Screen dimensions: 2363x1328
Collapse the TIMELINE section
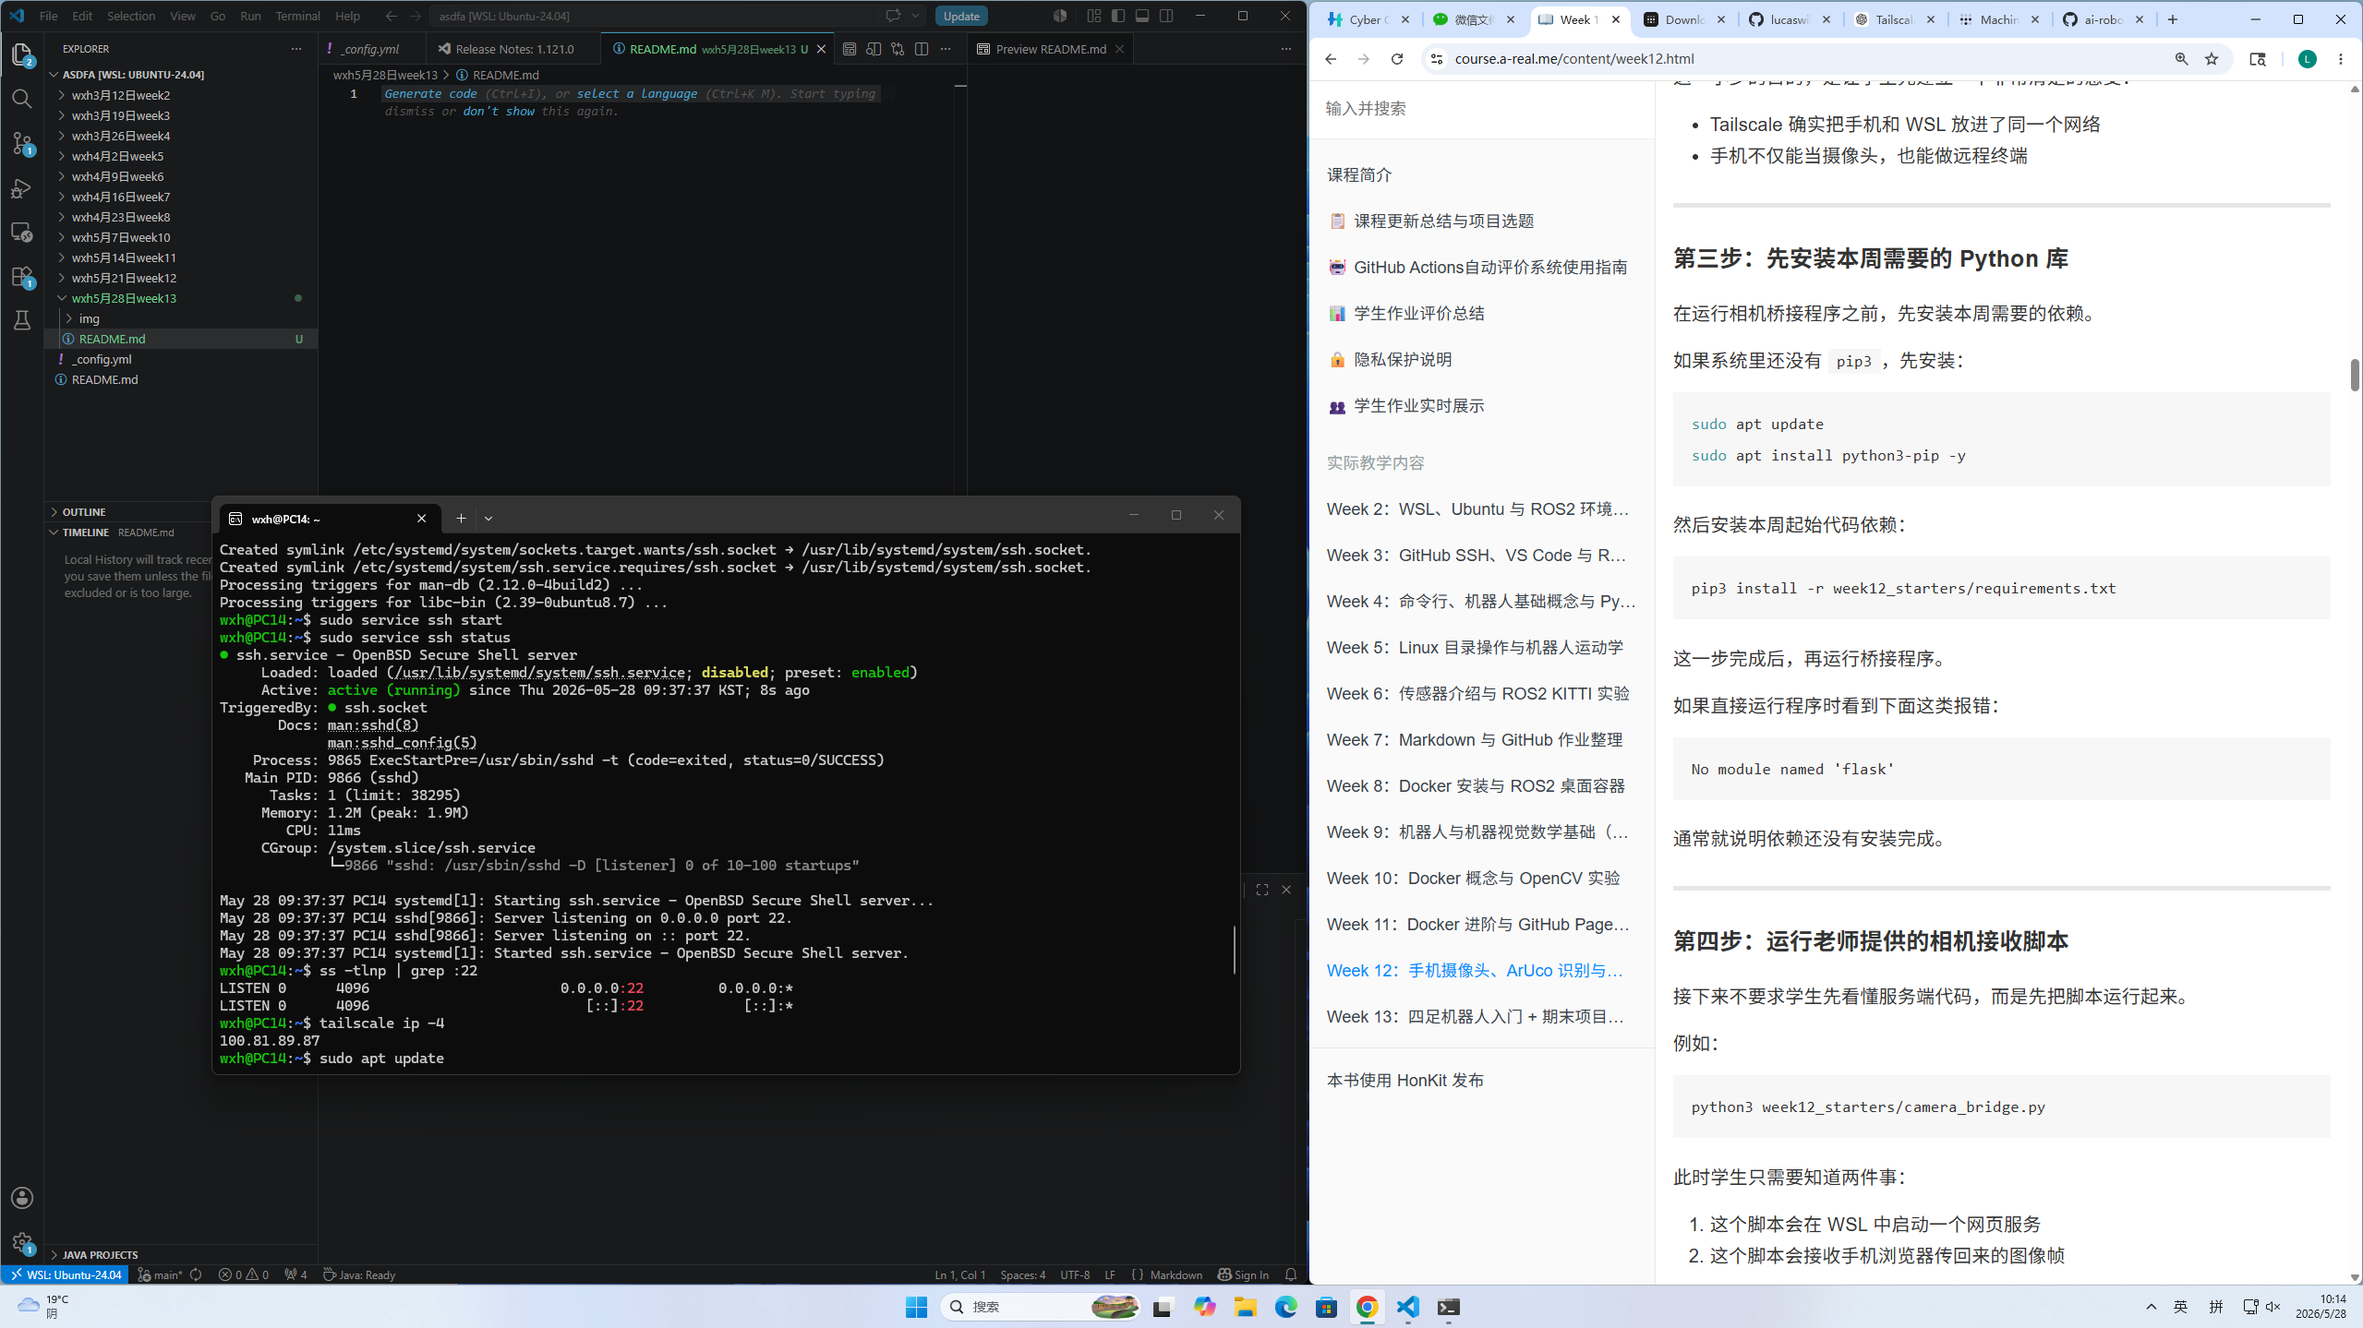coord(85,532)
